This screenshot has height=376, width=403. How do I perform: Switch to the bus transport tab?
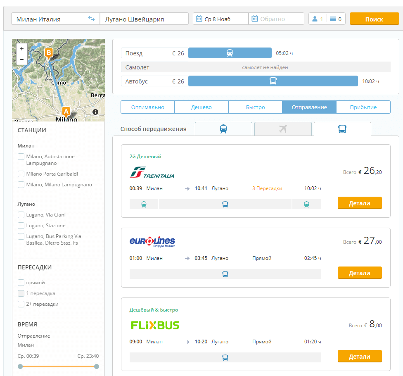pos(342,129)
